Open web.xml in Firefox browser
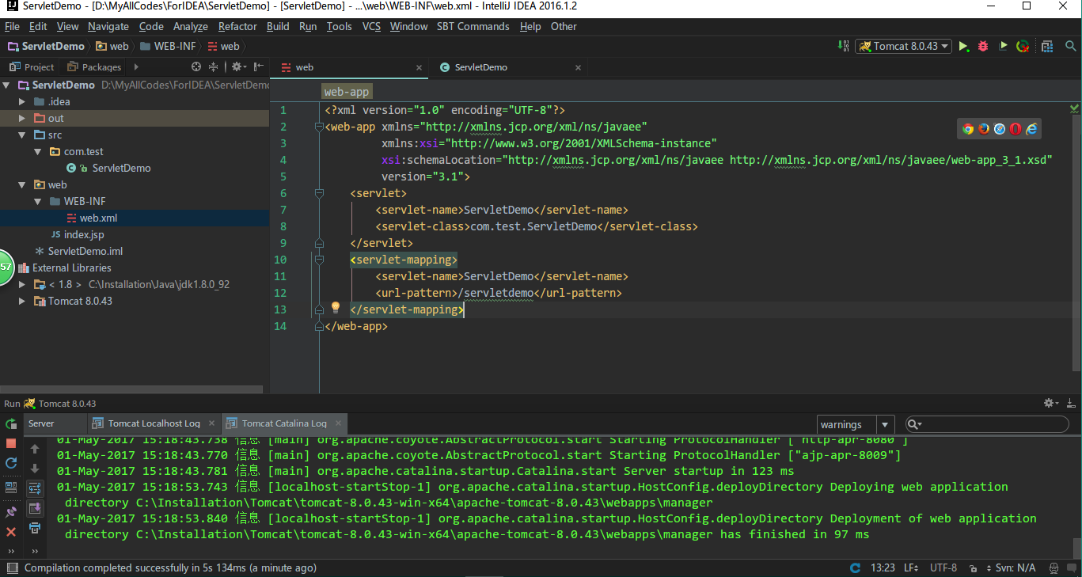 [983, 128]
